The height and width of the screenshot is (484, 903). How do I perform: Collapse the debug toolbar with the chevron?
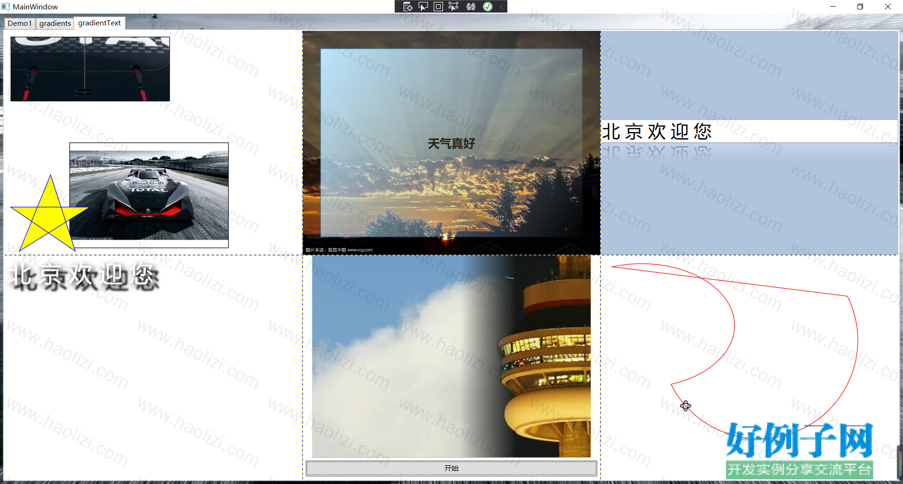click(501, 7)
